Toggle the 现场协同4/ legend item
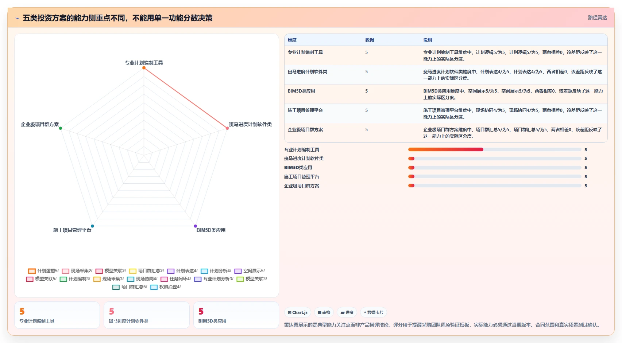Viewport: 622px width, 343px height. click(x=142, y=279)
